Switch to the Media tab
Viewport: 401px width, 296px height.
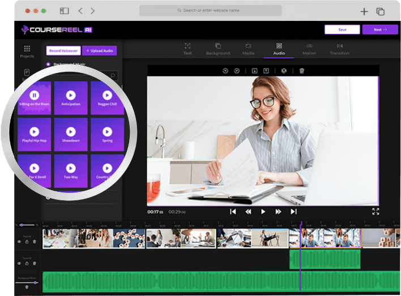pos(248,49)
